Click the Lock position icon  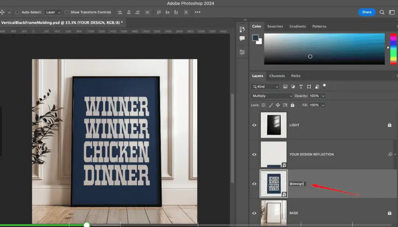tap(278, 105)
